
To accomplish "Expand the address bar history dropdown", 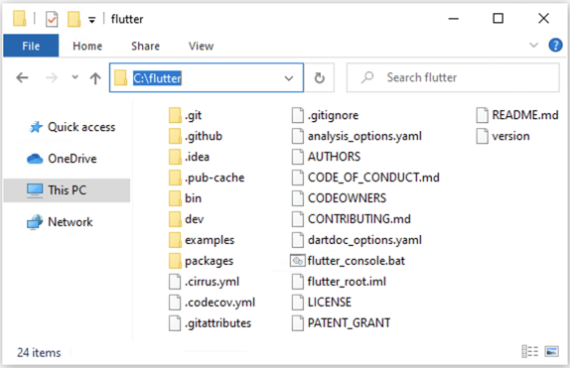I will [289, 78].
